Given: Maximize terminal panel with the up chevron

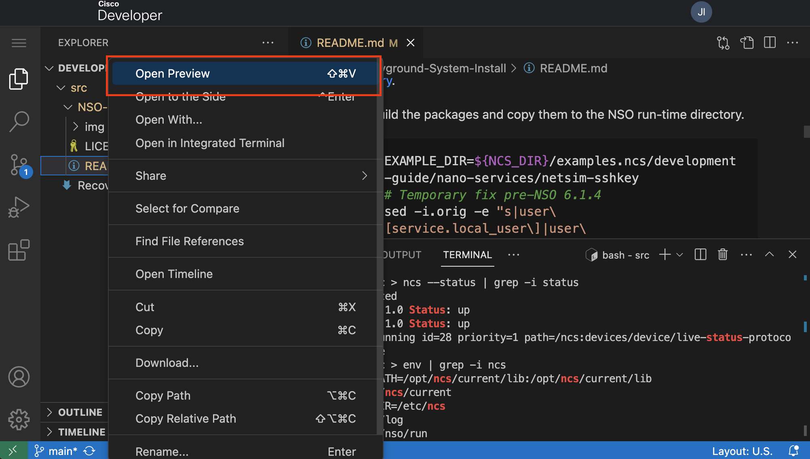Looking at the screenshot, I should (x=769, y=255).
